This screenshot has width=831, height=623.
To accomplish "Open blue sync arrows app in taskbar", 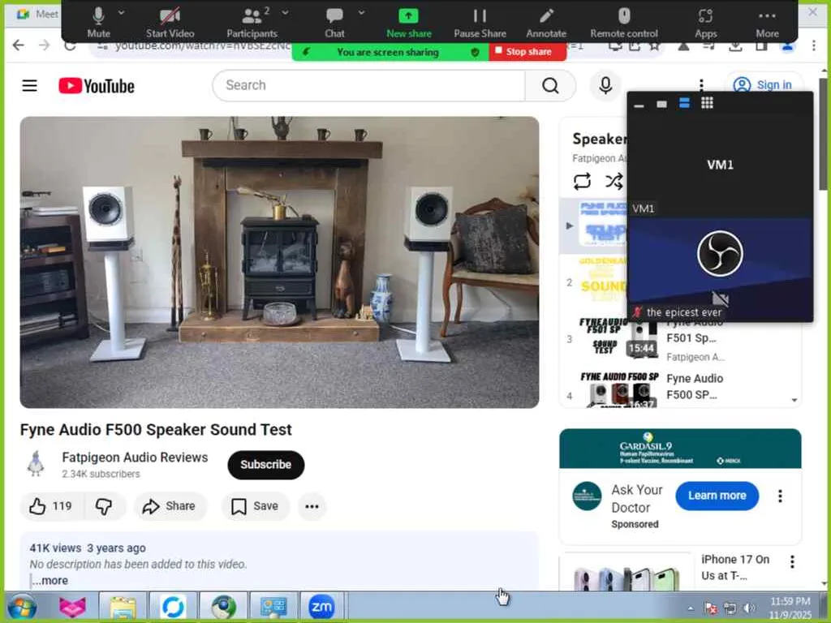I will click(174, 607).
